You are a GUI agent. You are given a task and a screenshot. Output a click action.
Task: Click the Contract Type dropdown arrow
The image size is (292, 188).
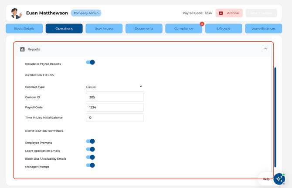[x=141, y=86]
